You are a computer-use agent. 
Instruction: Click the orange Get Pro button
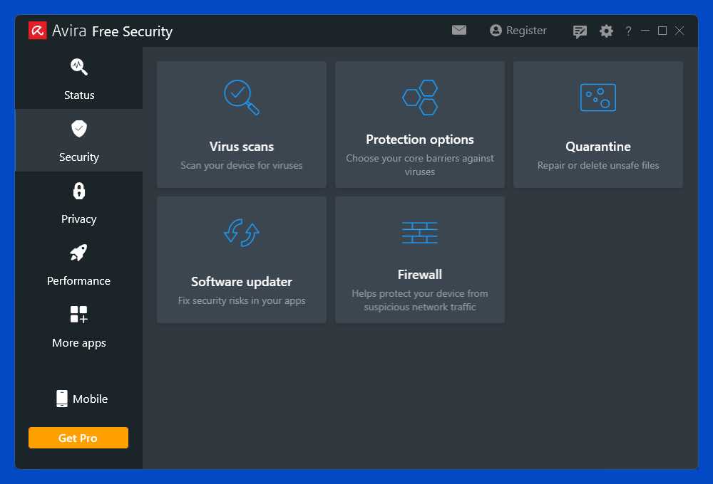(x=78, y=438)
